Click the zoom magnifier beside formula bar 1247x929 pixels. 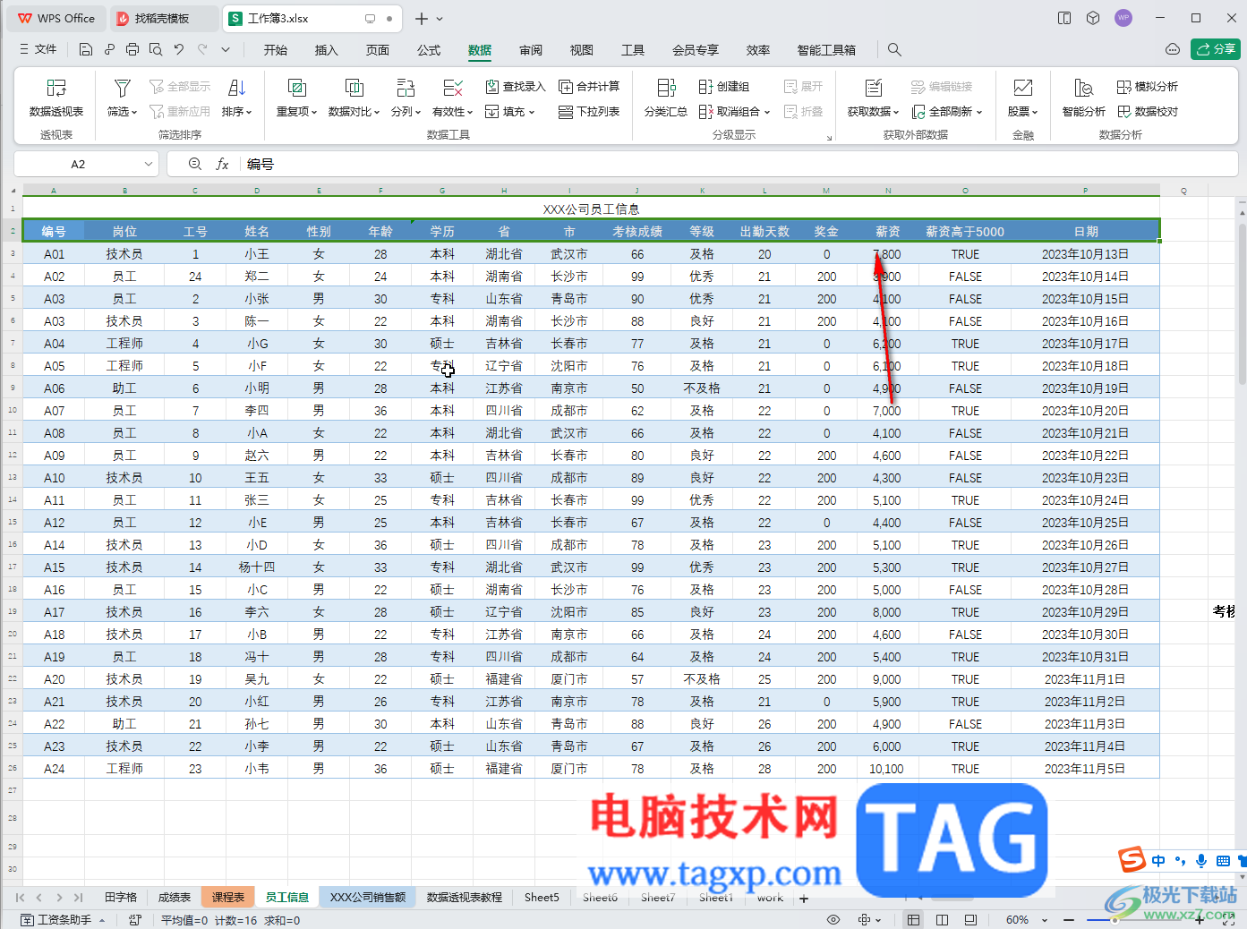click(x=195, y=164)
